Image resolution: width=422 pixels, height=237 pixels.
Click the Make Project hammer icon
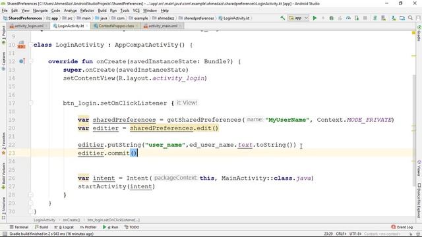pyautogui.click(x=283, y=18)
